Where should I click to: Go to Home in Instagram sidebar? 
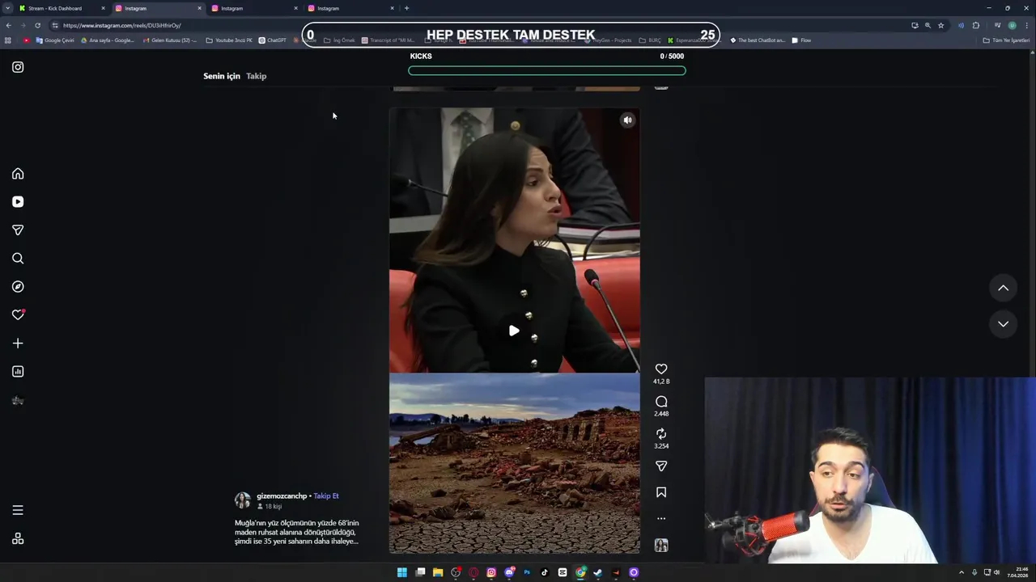[18, 174]
